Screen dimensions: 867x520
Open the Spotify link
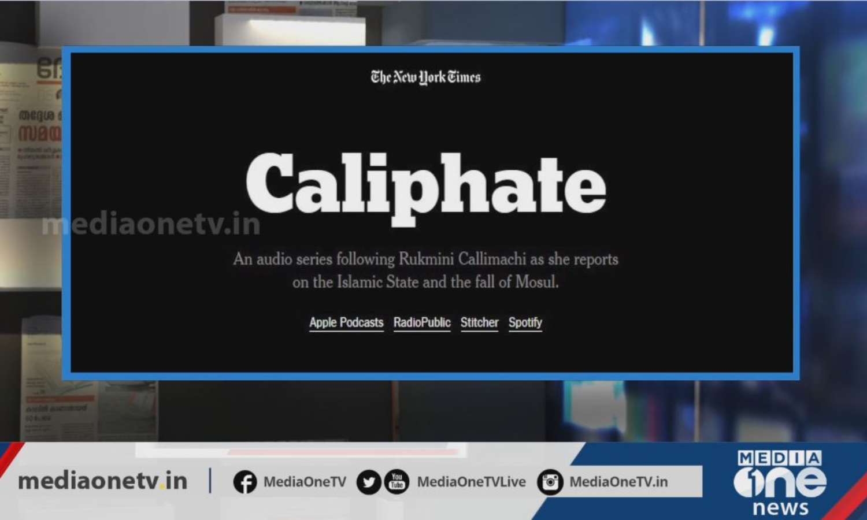[525, 322]
